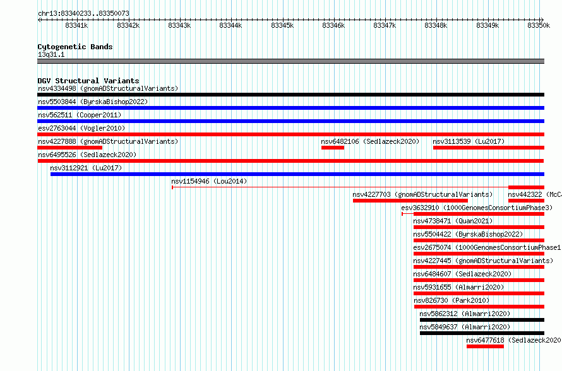Screen dimensions: 562x371
Task: Click the nsv4334498 gnomAD variant label
Action: 108,88
